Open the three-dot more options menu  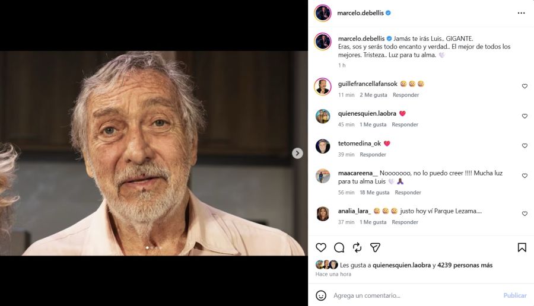coord(521,12)
